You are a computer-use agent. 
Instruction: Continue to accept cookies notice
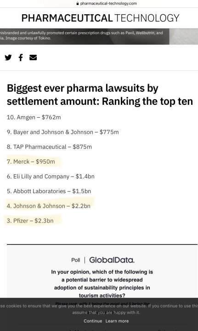(x=93, y=321)
